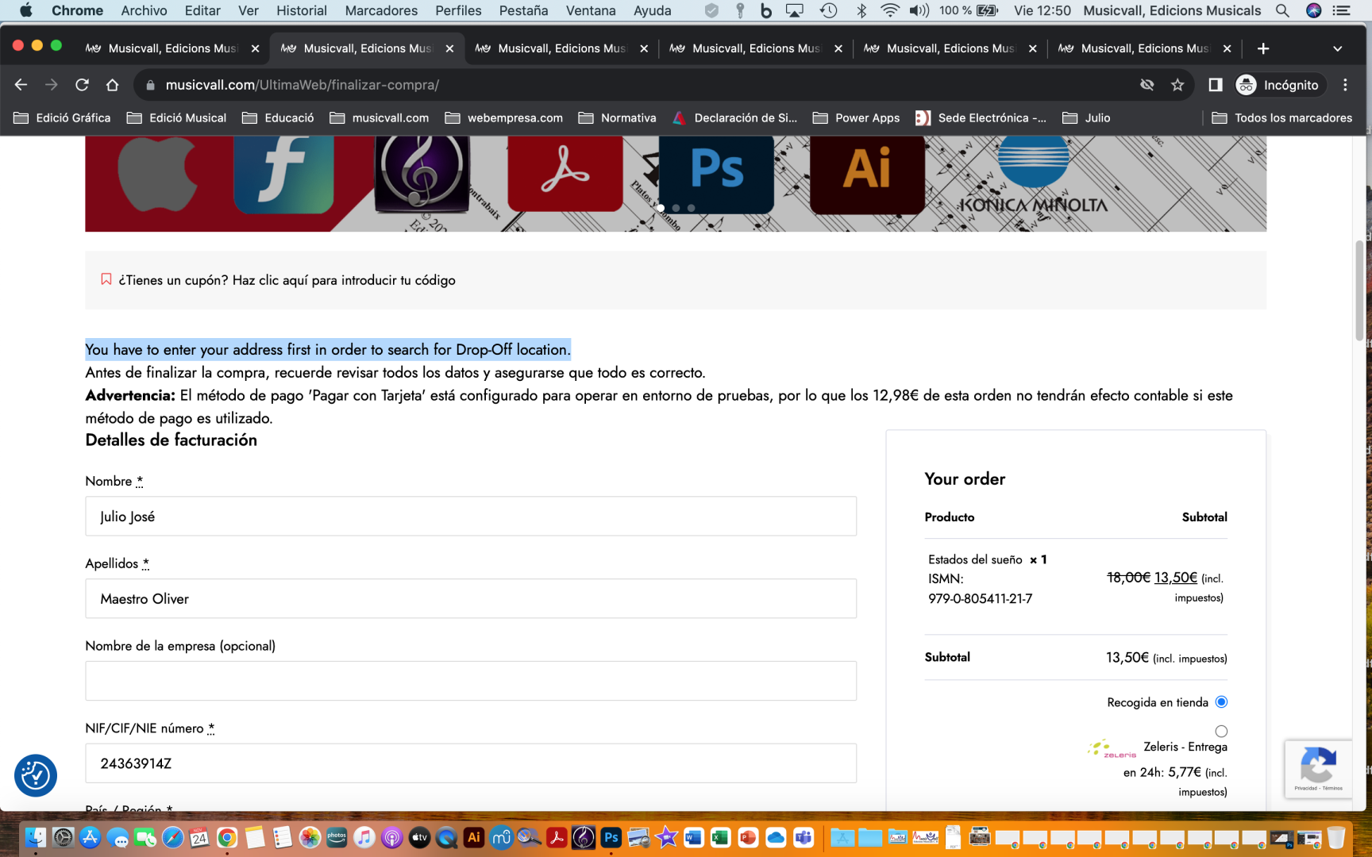Viewport: 1372px width, 857px height.
Task: Open Microsoft Teams in the dock
Action: point(804,837)
